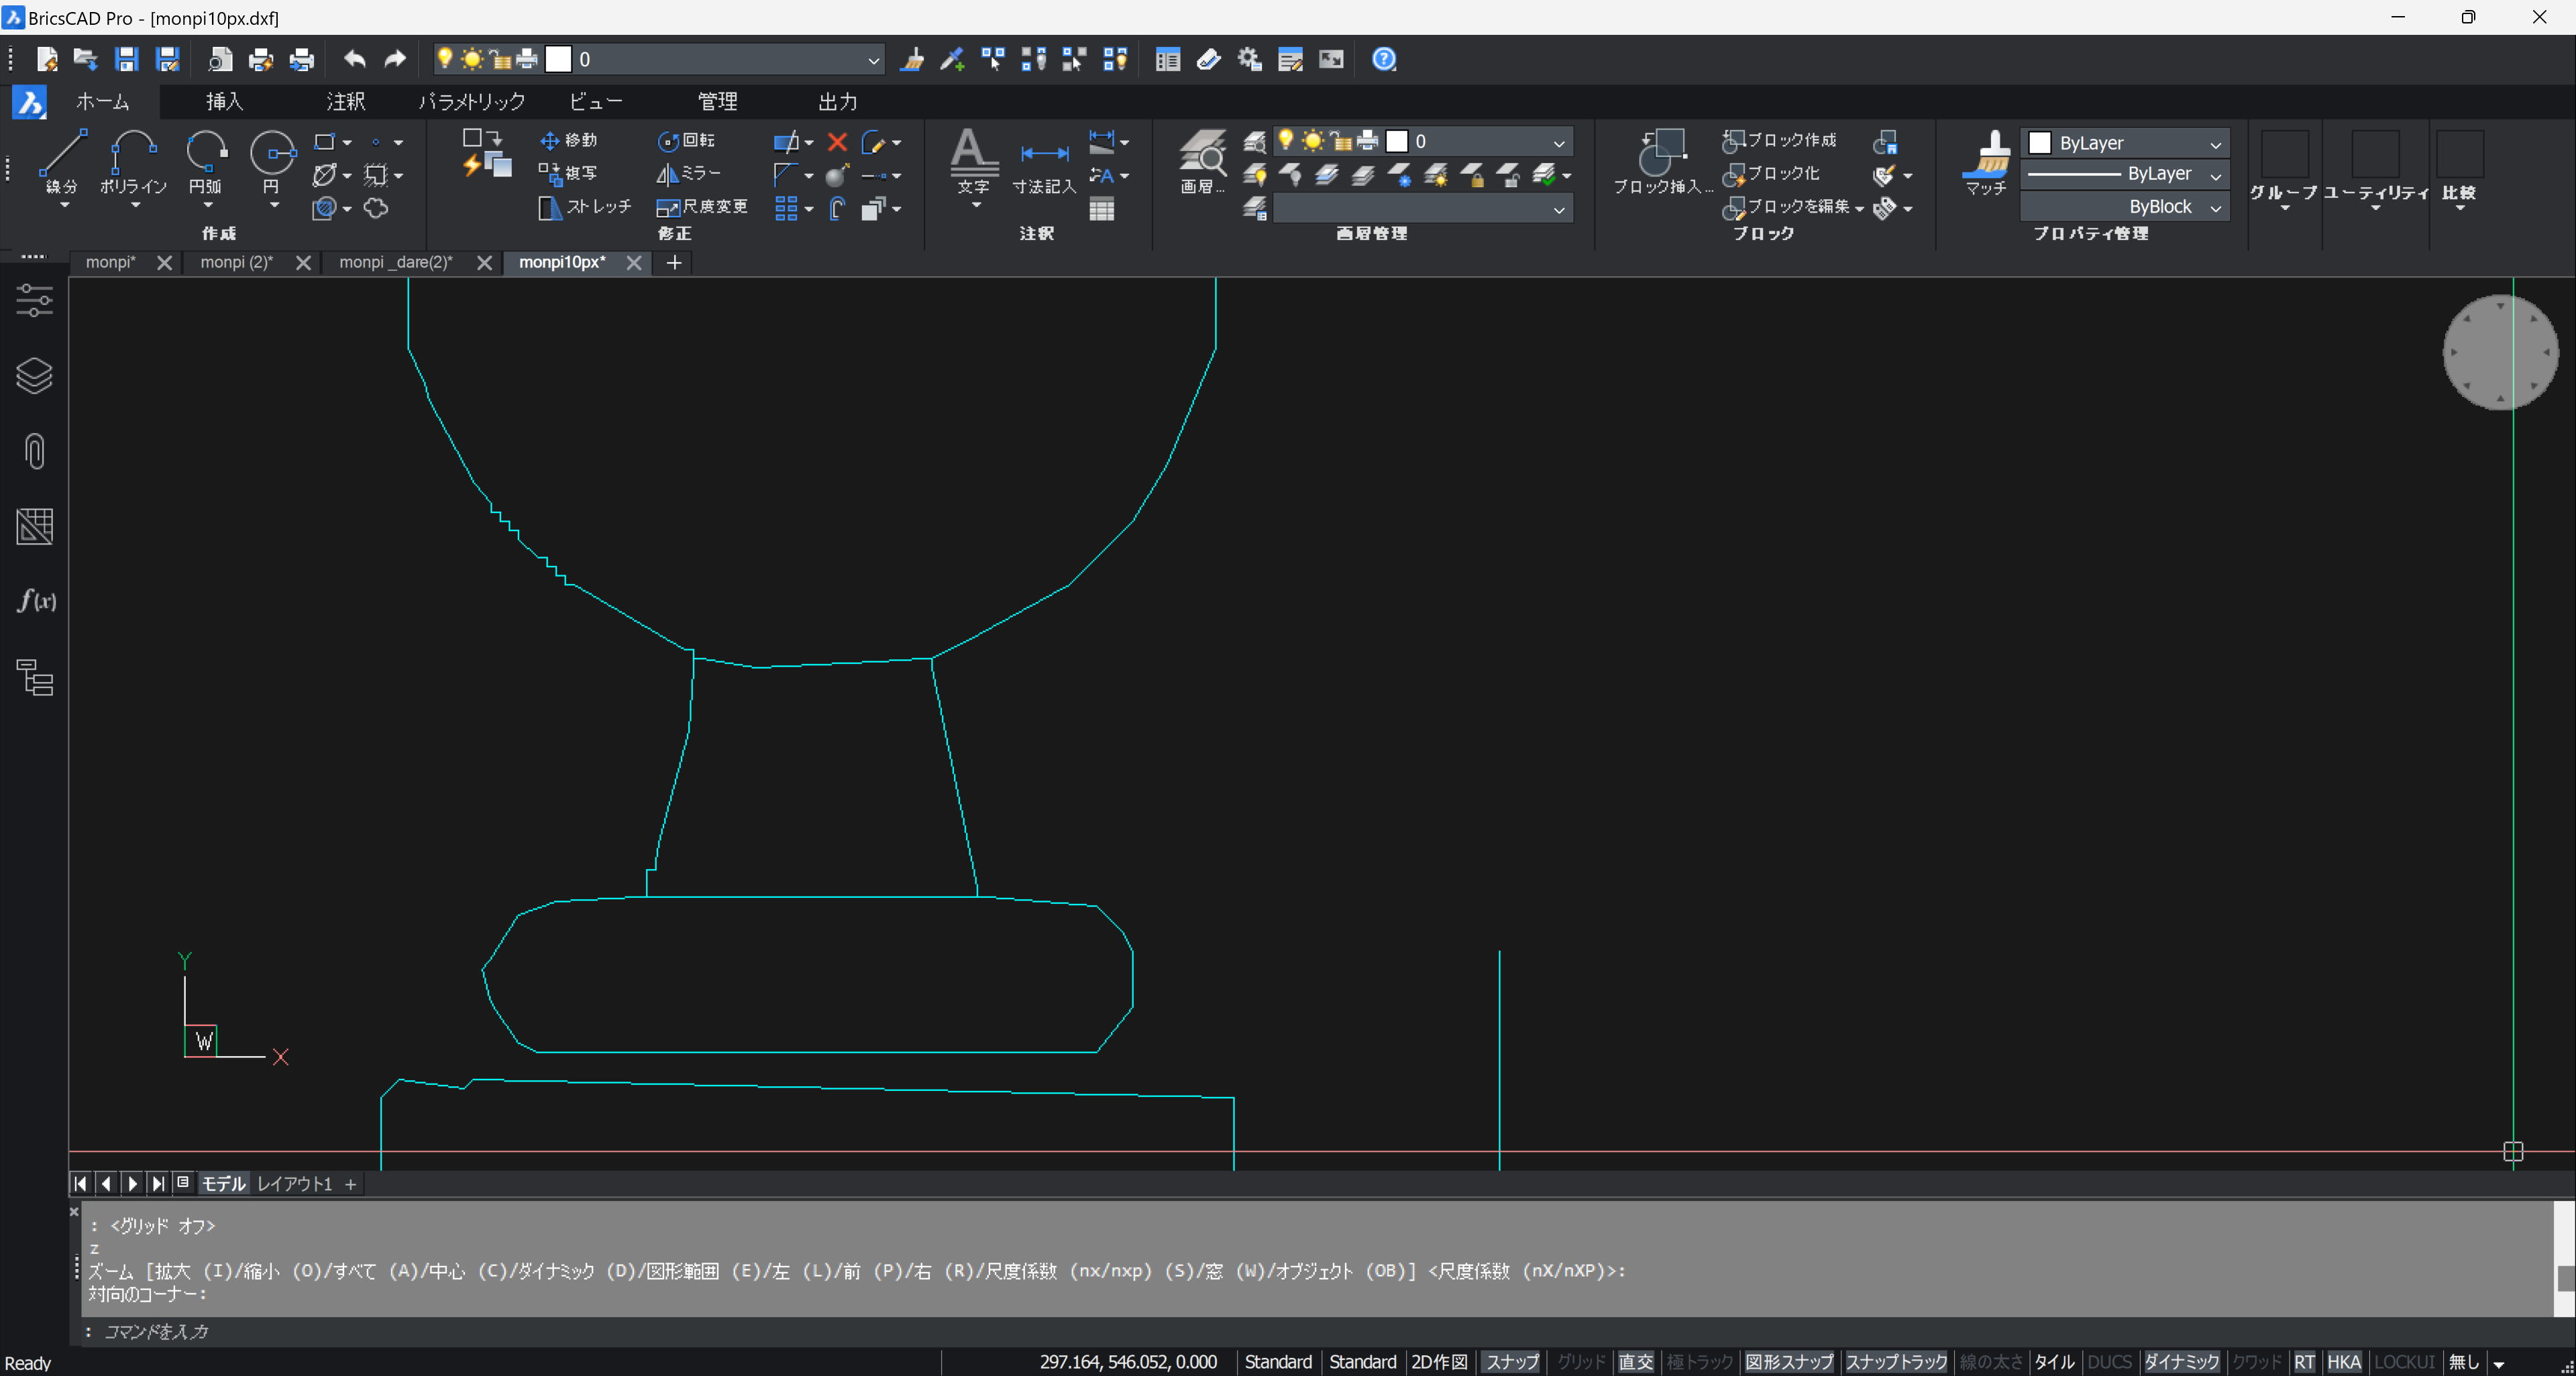The height and width of the screenshot is (1376, 2576).
Task: Click the undo arrow in toolbar
Action: coord(354,59)
